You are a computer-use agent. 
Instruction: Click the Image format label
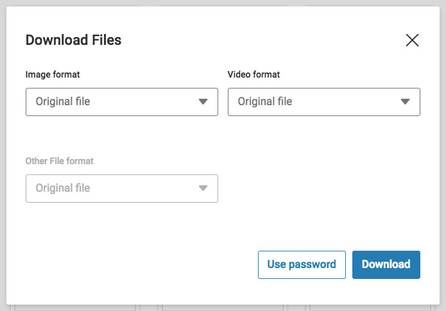click(x=53, y=74)
